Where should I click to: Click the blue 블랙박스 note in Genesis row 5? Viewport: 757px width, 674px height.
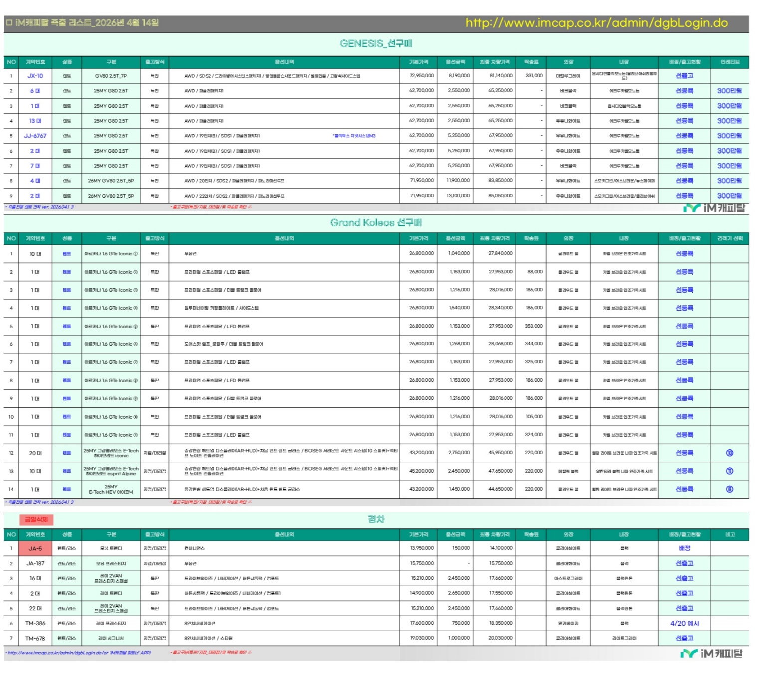tap(354, 136)
